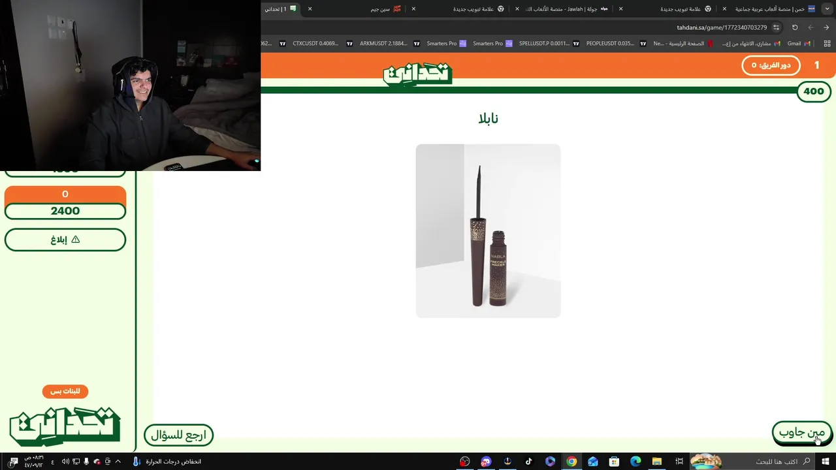Open the Gmail bookmark

pos(799,43)
